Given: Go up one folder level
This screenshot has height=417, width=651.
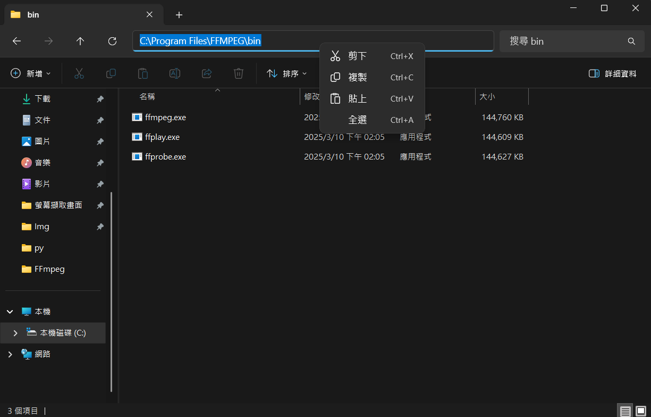Looking at the screenshot, I should 80,41.
